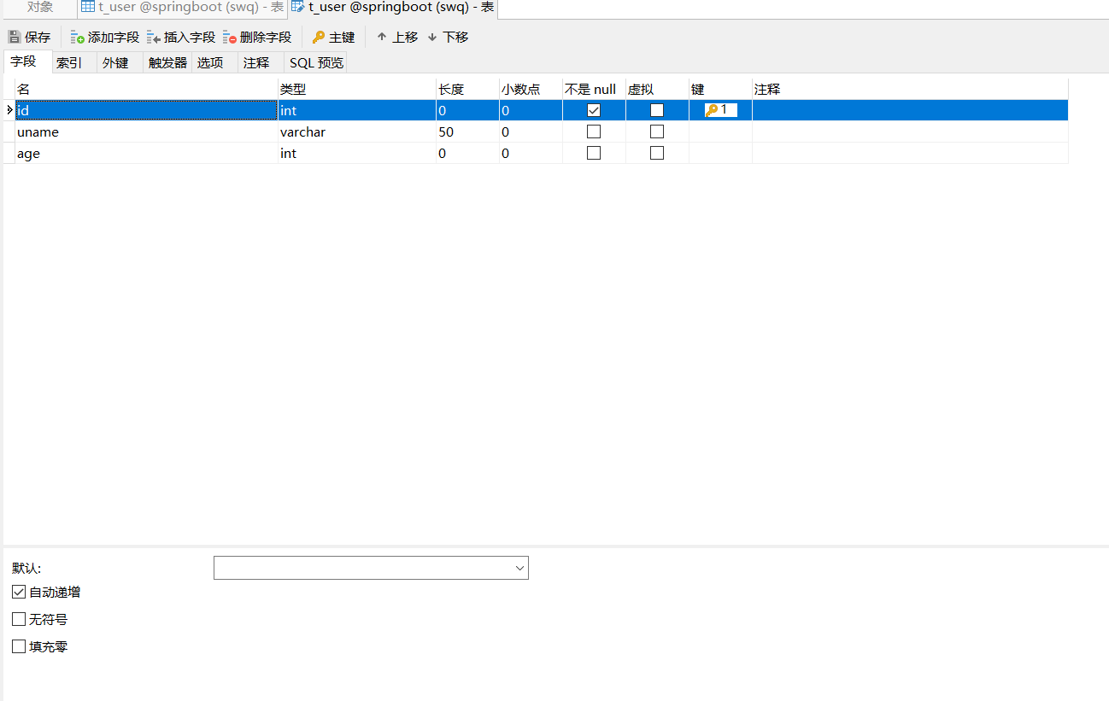
Task: Enable the Unsigned (无符号) checkbox
Action: pos(19,619)
